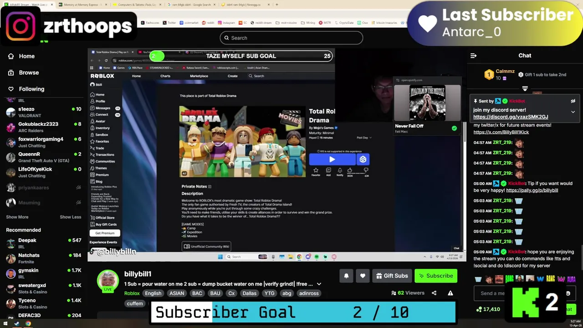Click Subscribe button

436,276
